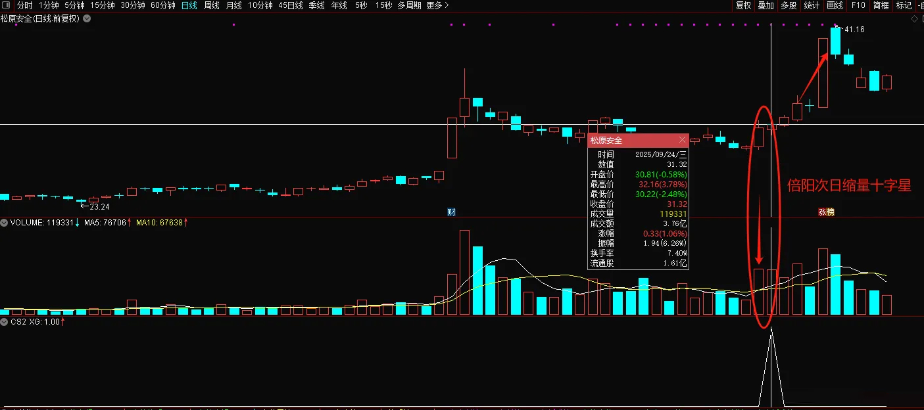Click the 涨榜 marker label
The image size is (924, 410).
(x=826, y=212)
